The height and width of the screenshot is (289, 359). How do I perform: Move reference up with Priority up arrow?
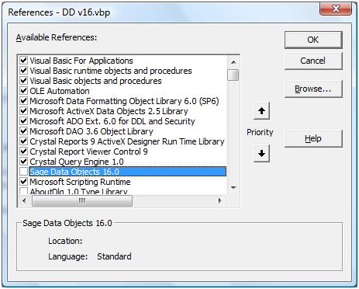pos(261,111)
